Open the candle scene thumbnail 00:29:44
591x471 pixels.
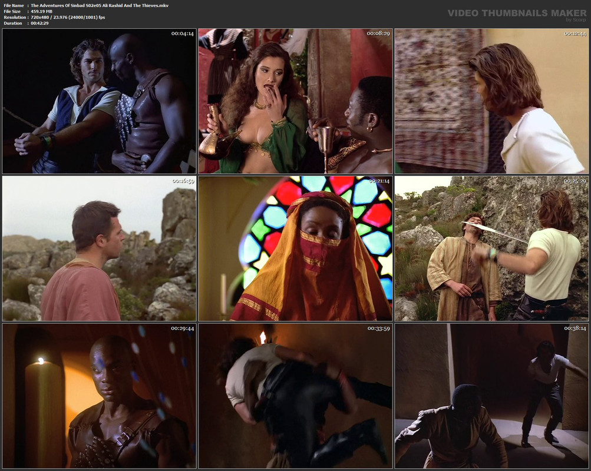(x=99, y=396)
